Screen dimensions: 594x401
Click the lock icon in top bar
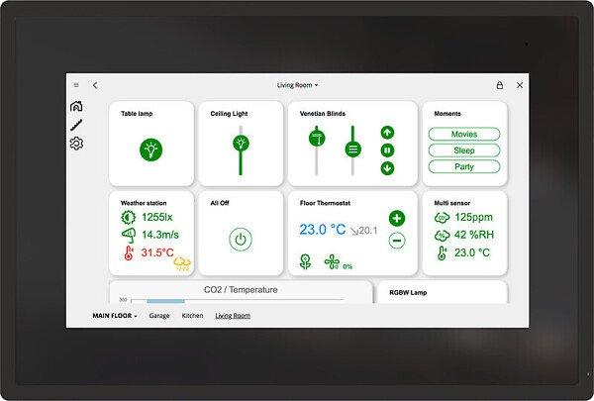(x=499, y=86)
